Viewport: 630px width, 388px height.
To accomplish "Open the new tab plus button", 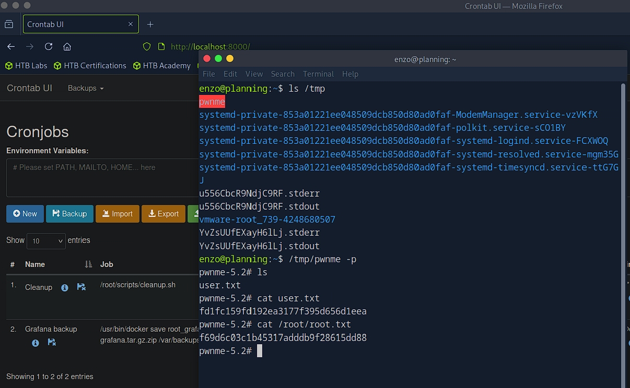I will pyautogui.click(x=150, y=25).
